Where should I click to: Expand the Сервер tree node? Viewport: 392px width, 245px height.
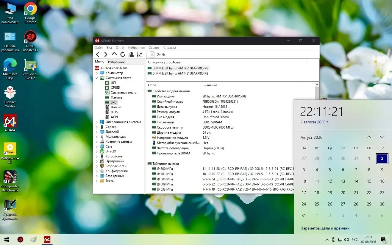[x=97, y=127]
